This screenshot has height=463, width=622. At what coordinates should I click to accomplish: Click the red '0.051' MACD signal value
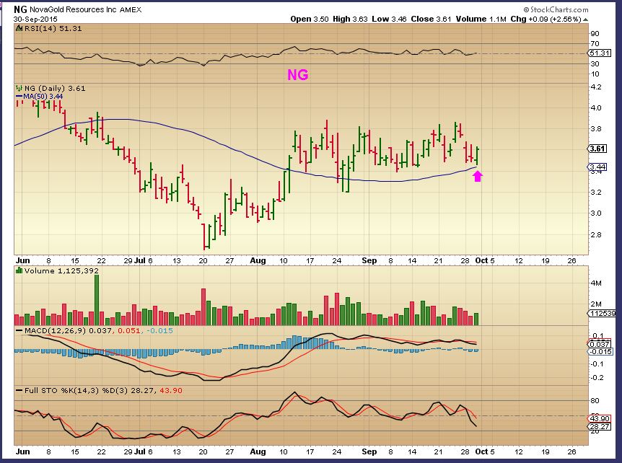click(x=129, y=330)
